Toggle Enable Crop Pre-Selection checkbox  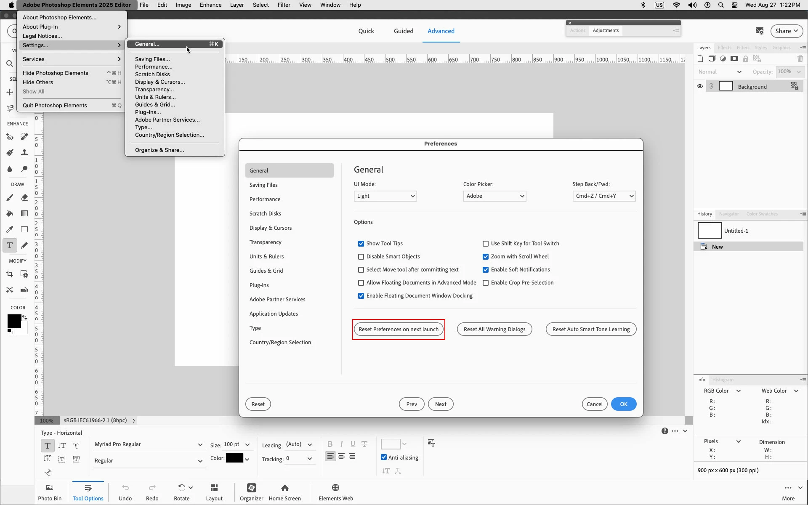(x=486, y=283)
